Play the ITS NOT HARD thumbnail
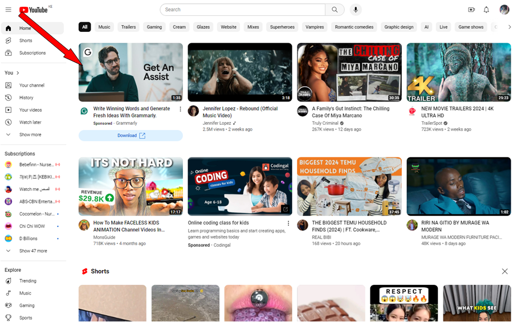Screen dimensions: 513x322 pos(131,186)
